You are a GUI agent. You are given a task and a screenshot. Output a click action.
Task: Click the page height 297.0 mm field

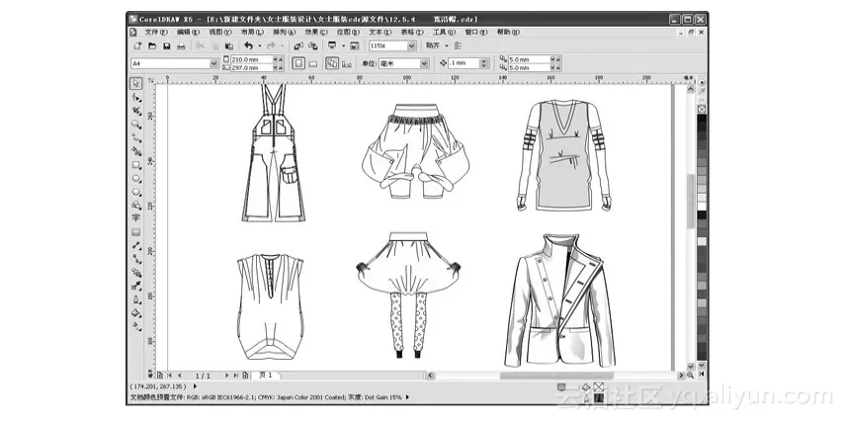pos(251,68)
